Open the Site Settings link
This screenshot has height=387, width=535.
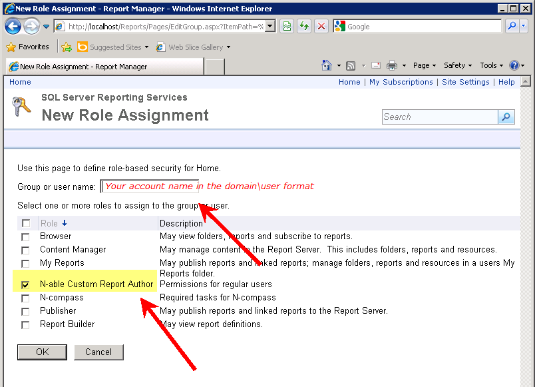pos(465,82)
